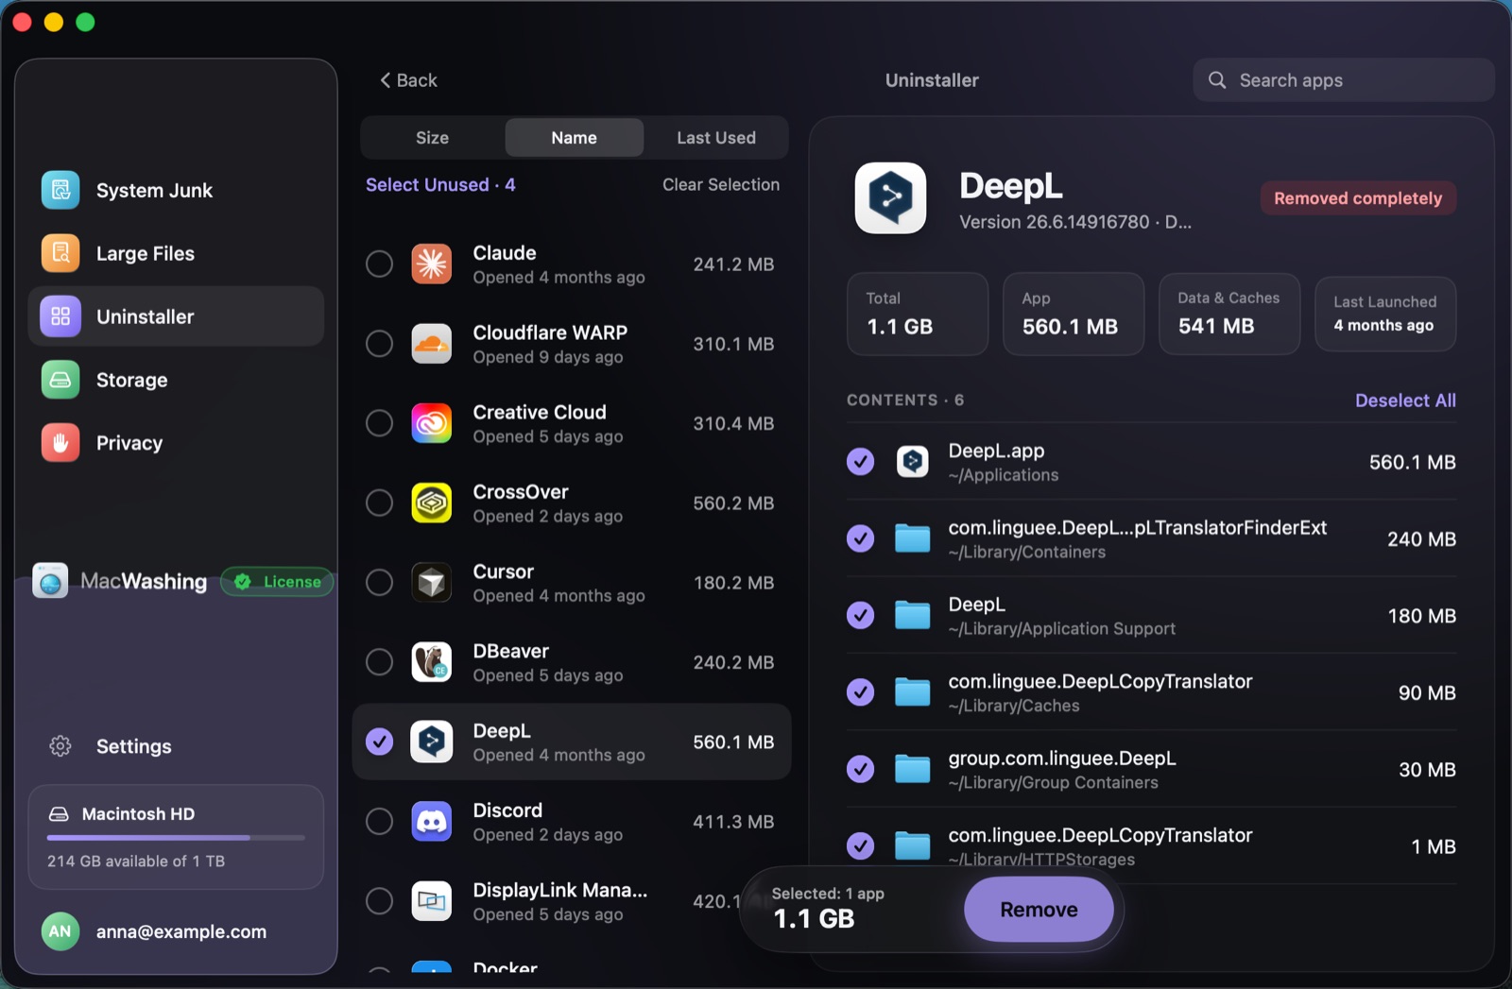Image resolution: width=1512 pixels, height=989 pixels.
Task: Click the purple Remove button
Action: [1039, 909]
